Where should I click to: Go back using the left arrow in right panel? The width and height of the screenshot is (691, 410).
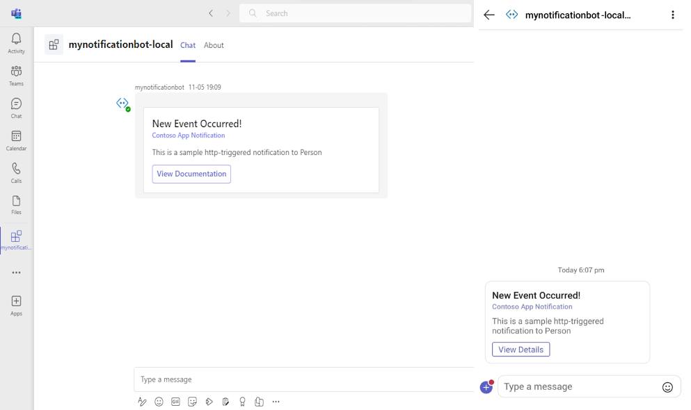(x=488, y=15)
